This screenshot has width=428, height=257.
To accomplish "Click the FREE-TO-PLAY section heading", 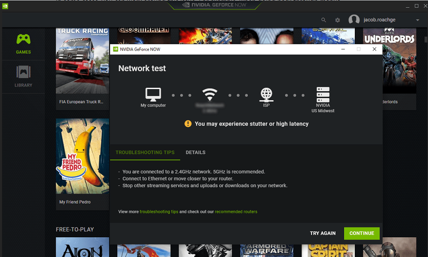I will coord(75,230).
